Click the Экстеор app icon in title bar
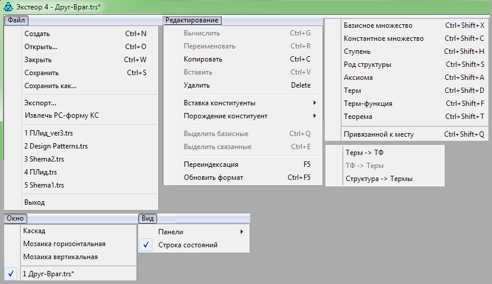492x284 pixels. pyautogui.click(x=8, y=7)
